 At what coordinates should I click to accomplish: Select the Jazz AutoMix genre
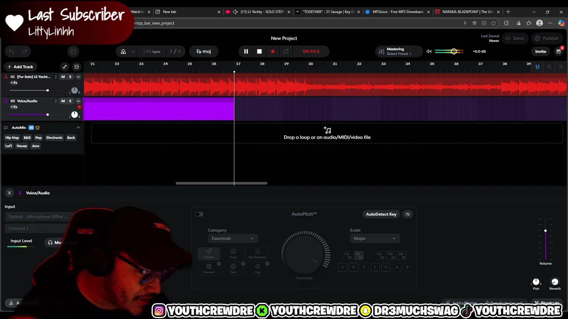(35, 146)
